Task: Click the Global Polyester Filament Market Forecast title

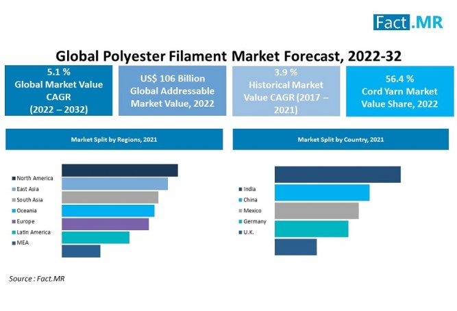Action: 228,54
